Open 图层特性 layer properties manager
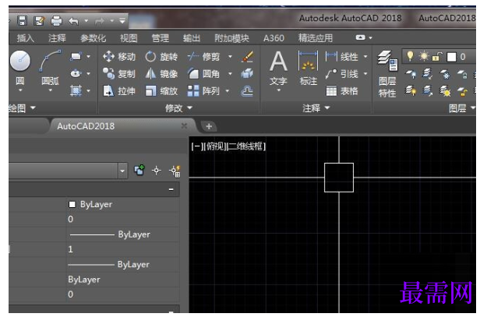Viewport: 487px width, 317px height. [x=387, y=74]
